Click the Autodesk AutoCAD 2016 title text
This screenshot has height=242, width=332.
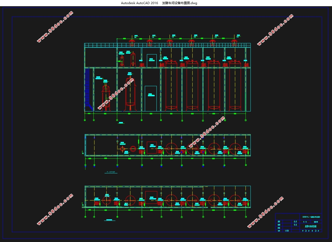(139, 3)
